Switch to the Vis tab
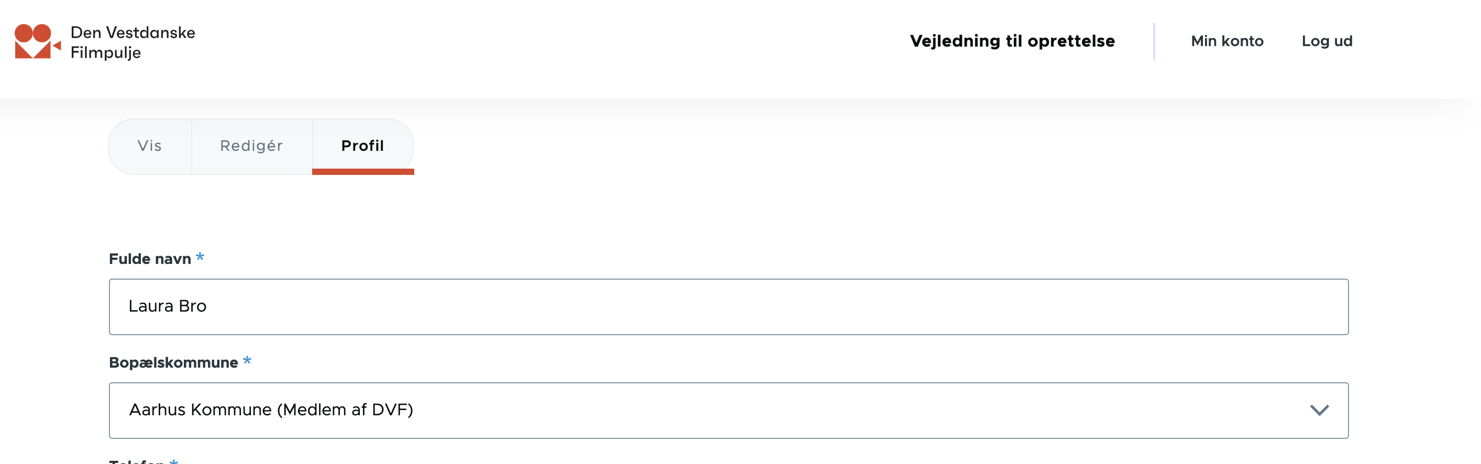1481x464 pixels. click(x=149, y=146)
